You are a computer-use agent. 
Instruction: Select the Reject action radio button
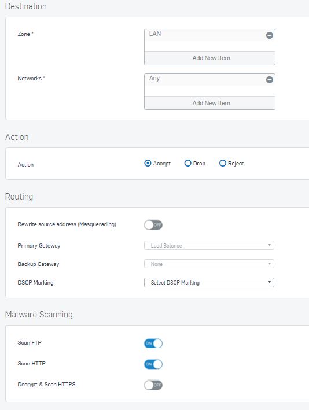(x=222, y=164)
